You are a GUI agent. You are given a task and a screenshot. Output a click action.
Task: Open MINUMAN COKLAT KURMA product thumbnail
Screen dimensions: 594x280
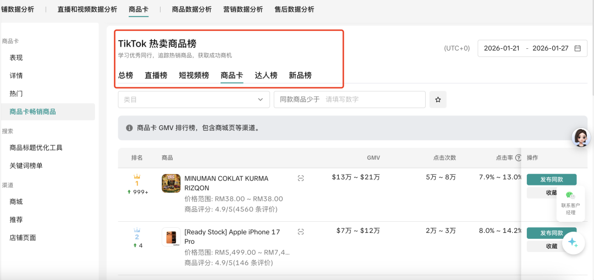[x=171, y=183]
